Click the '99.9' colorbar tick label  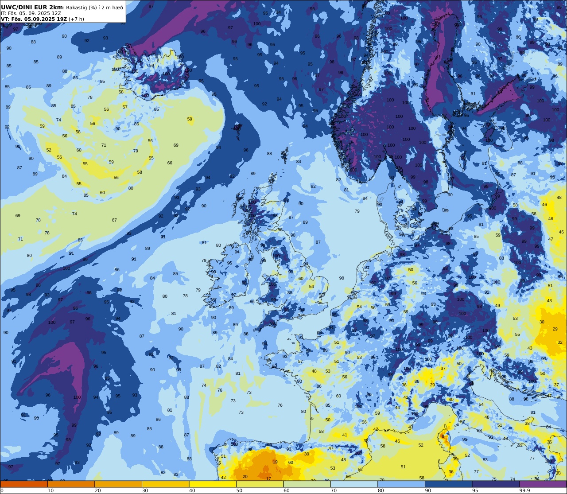pos(524,490)
